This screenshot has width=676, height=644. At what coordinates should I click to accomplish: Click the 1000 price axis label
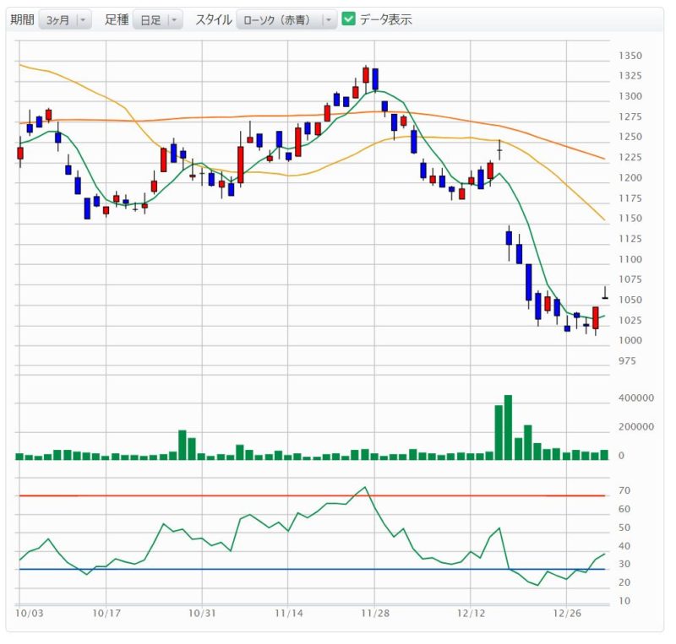click(630, 340)
